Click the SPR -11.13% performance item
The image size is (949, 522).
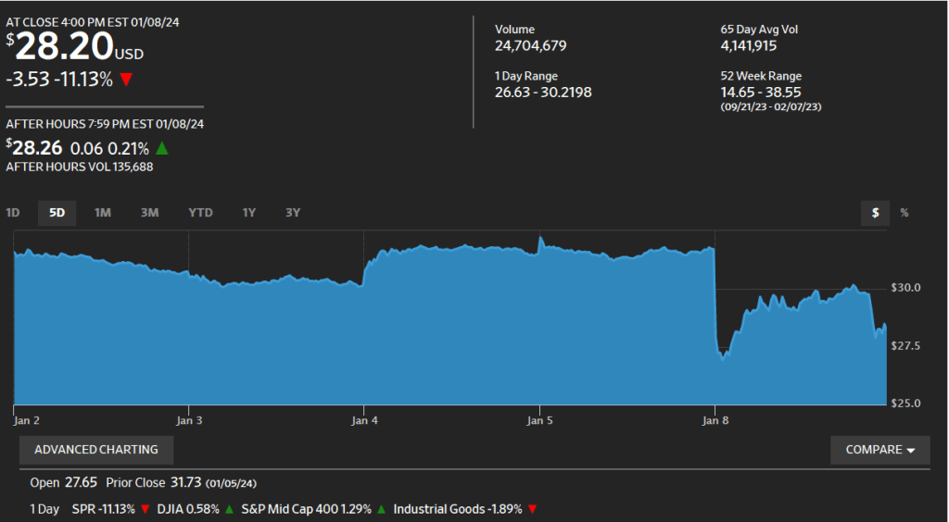(x=103, y=509)
